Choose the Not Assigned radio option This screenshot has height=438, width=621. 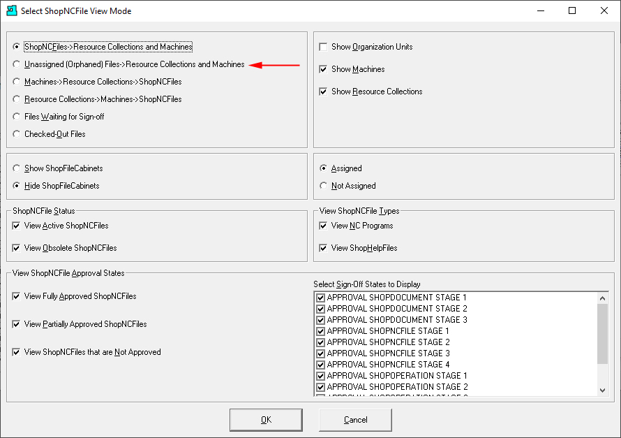click(323, 186)
